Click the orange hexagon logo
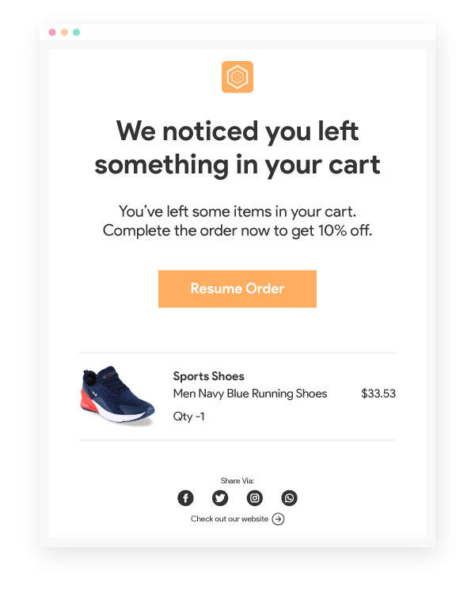This screenshot has height=594, width=475. [237, 77]
